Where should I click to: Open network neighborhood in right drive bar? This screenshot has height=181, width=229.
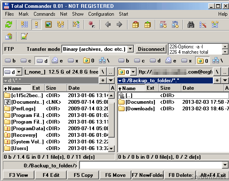click(217, 61)
